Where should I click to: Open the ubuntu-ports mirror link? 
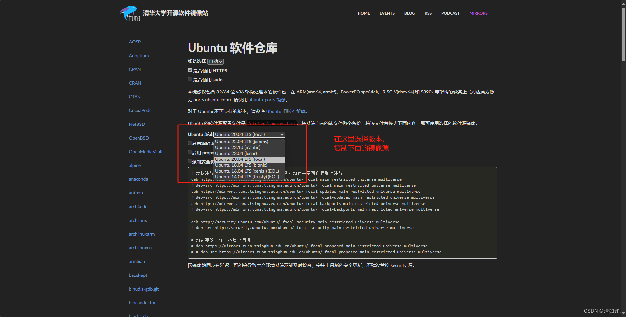[x=267, y=100]
